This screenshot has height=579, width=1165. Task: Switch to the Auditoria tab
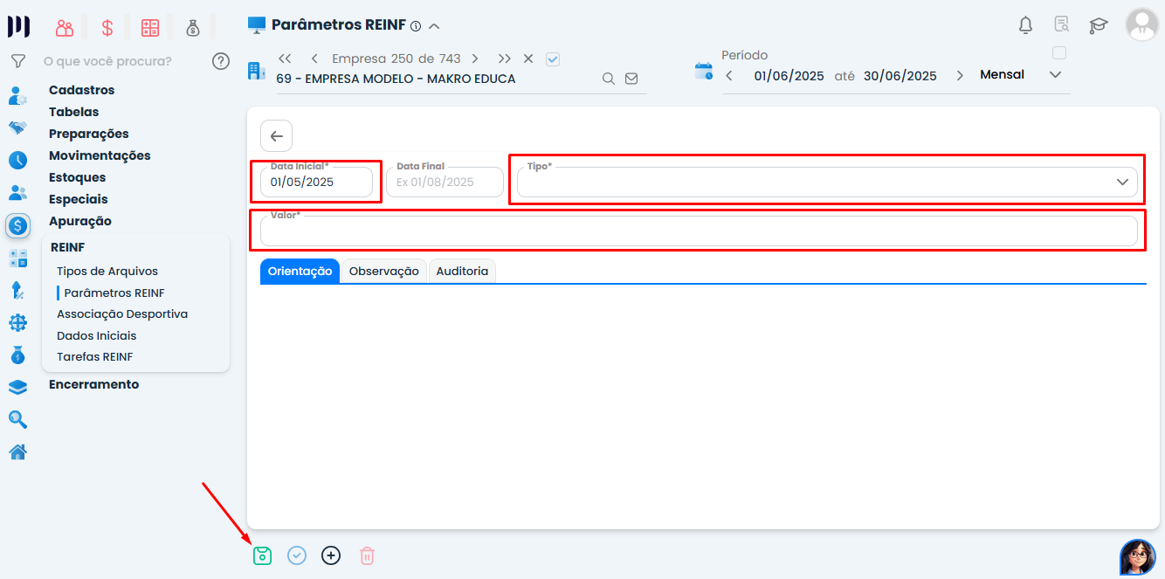point(462,271)
